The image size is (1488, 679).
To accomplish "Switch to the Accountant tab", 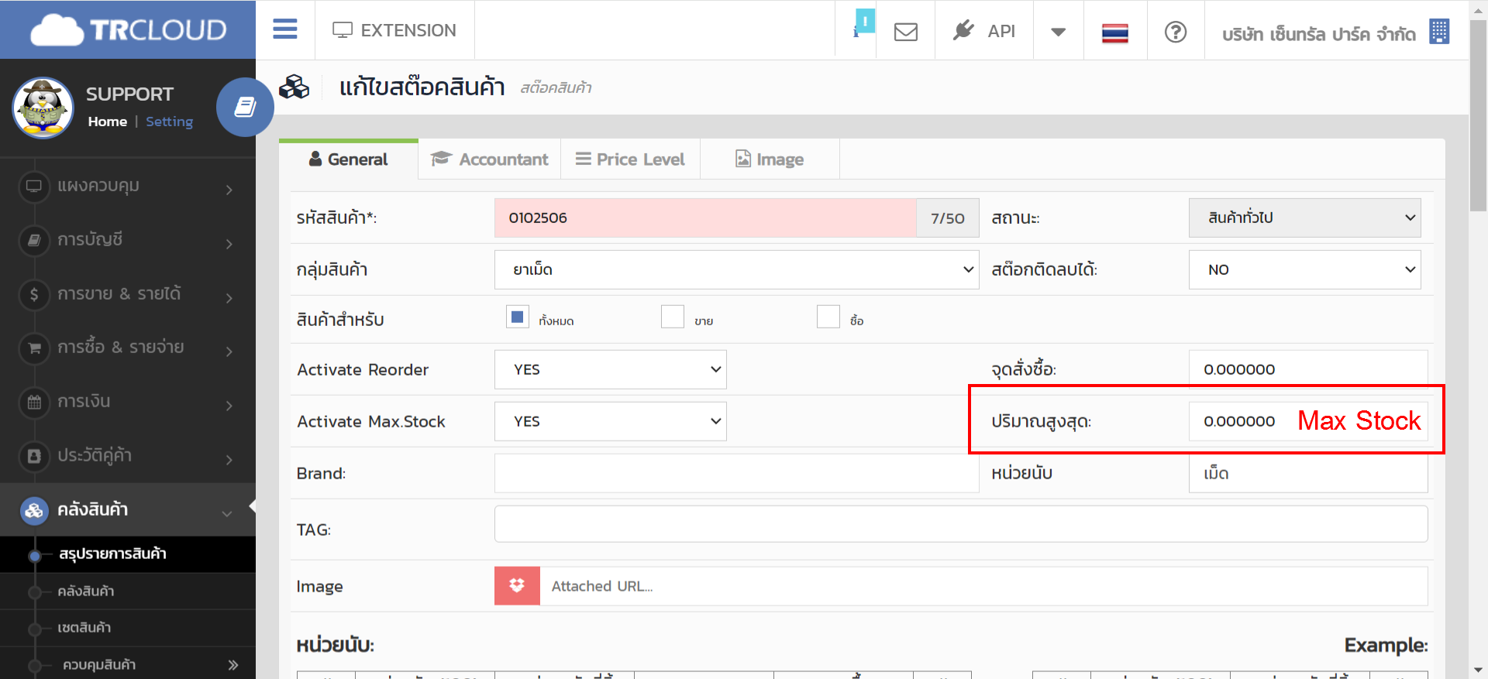I will (x=489, y=159).
